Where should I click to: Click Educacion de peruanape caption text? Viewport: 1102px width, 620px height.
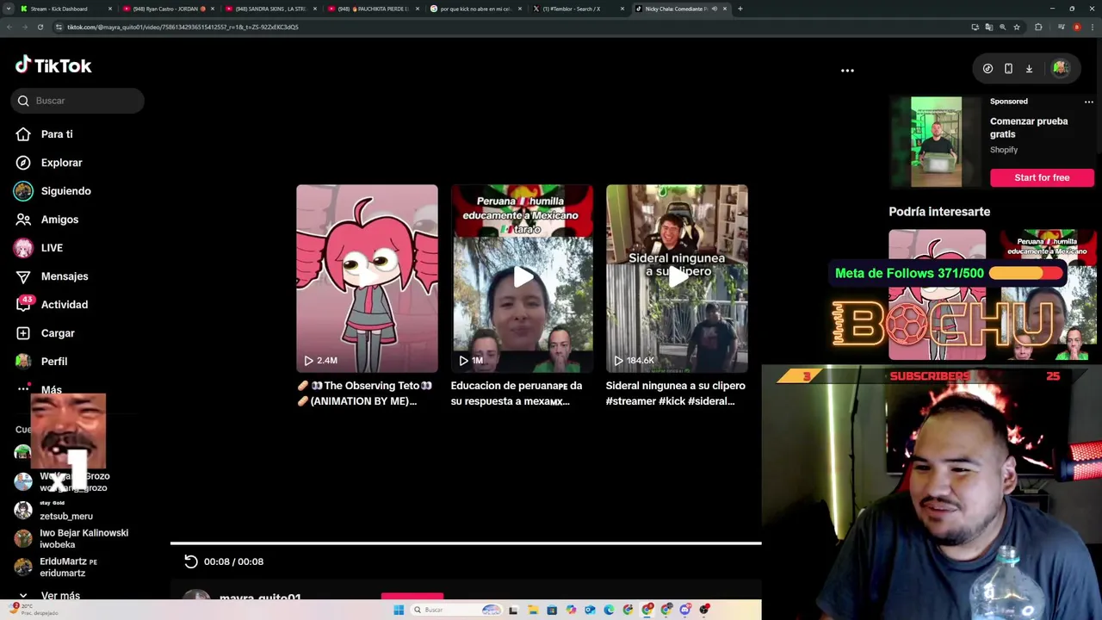517,394
